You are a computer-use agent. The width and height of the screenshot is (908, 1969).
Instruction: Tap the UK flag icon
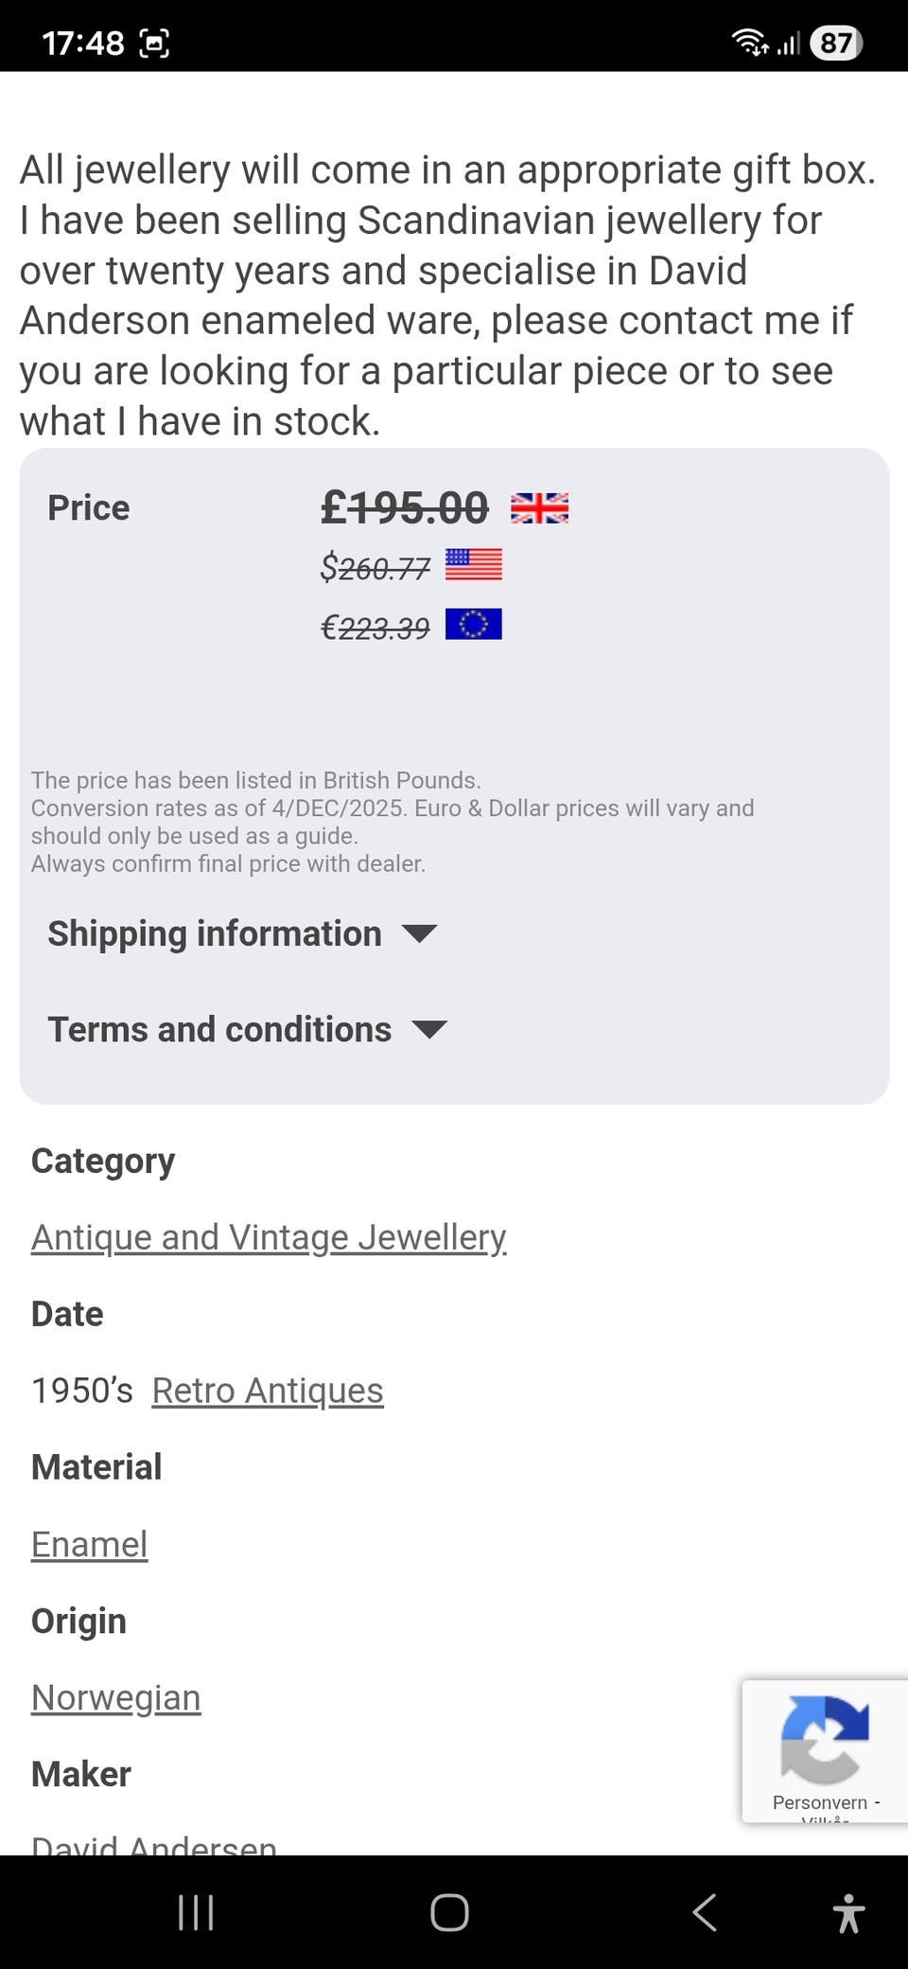tap(539, 508)
